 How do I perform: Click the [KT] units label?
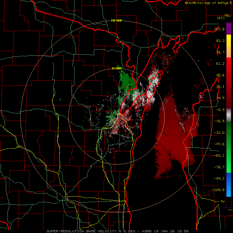221,18
